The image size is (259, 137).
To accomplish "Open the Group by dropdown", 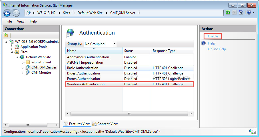I will (100, 44).
